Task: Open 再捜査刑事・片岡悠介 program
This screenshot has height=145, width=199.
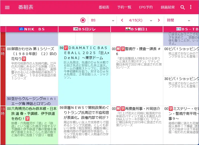Action: pyautogui.click(x=137, y=125)
